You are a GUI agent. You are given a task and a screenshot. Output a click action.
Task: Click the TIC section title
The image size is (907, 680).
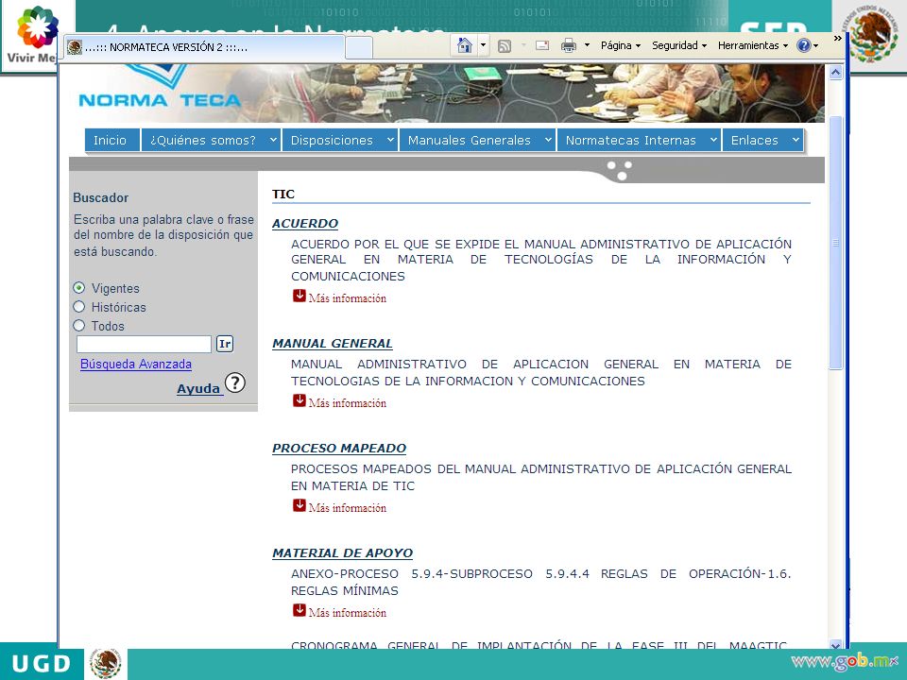(x=283, y=194)
